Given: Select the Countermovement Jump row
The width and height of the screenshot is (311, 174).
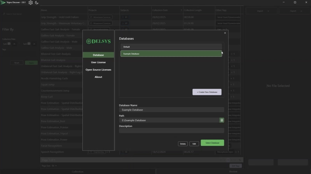Looking at the screenshot, I should click(x=61, y=90).
